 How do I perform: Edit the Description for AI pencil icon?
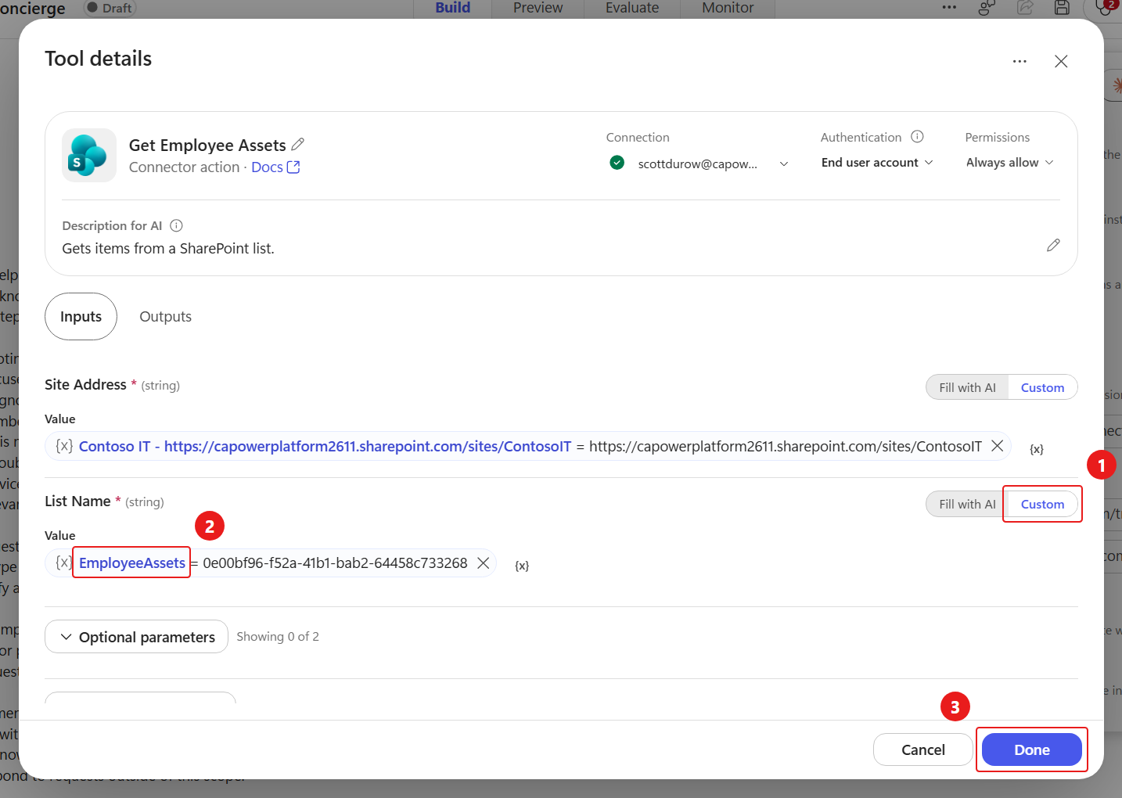(x=1053, y=246)
